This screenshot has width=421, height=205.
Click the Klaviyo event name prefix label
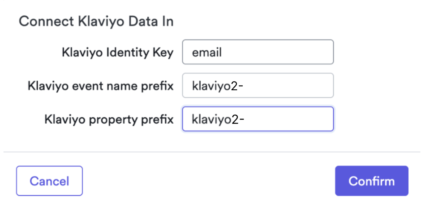[101, 85]
